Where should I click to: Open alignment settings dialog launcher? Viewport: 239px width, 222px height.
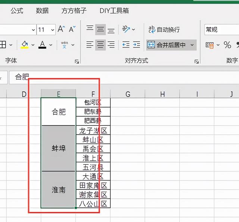point(196,62)
